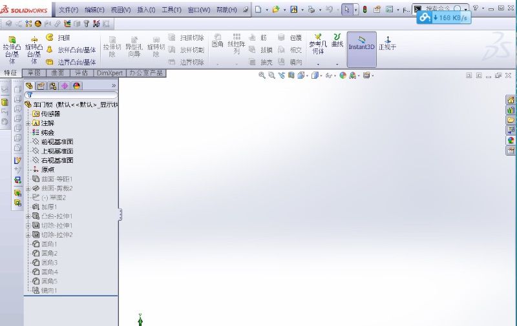The width and height of the screenshot is (517, 326).
Task: Select the 圆角3 fillet feature
Action: tap(49, 263)
